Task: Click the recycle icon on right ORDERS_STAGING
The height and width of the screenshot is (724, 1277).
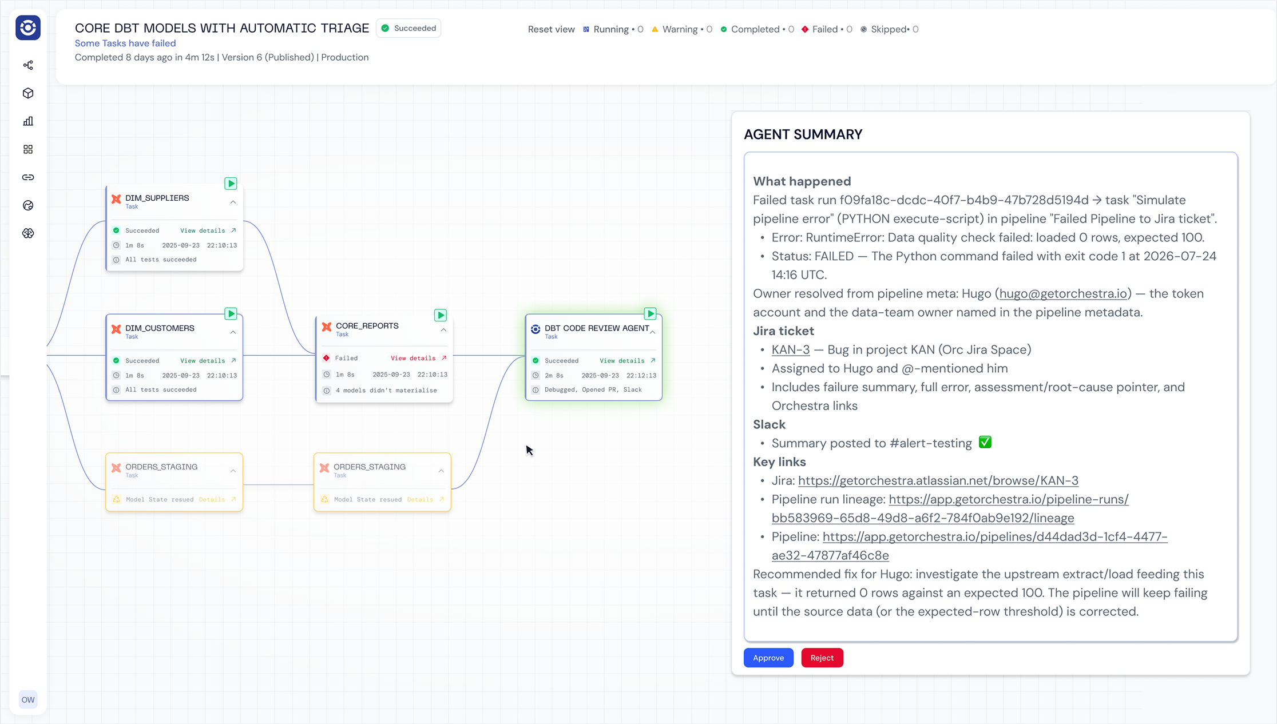Action: tap(325, 499)
